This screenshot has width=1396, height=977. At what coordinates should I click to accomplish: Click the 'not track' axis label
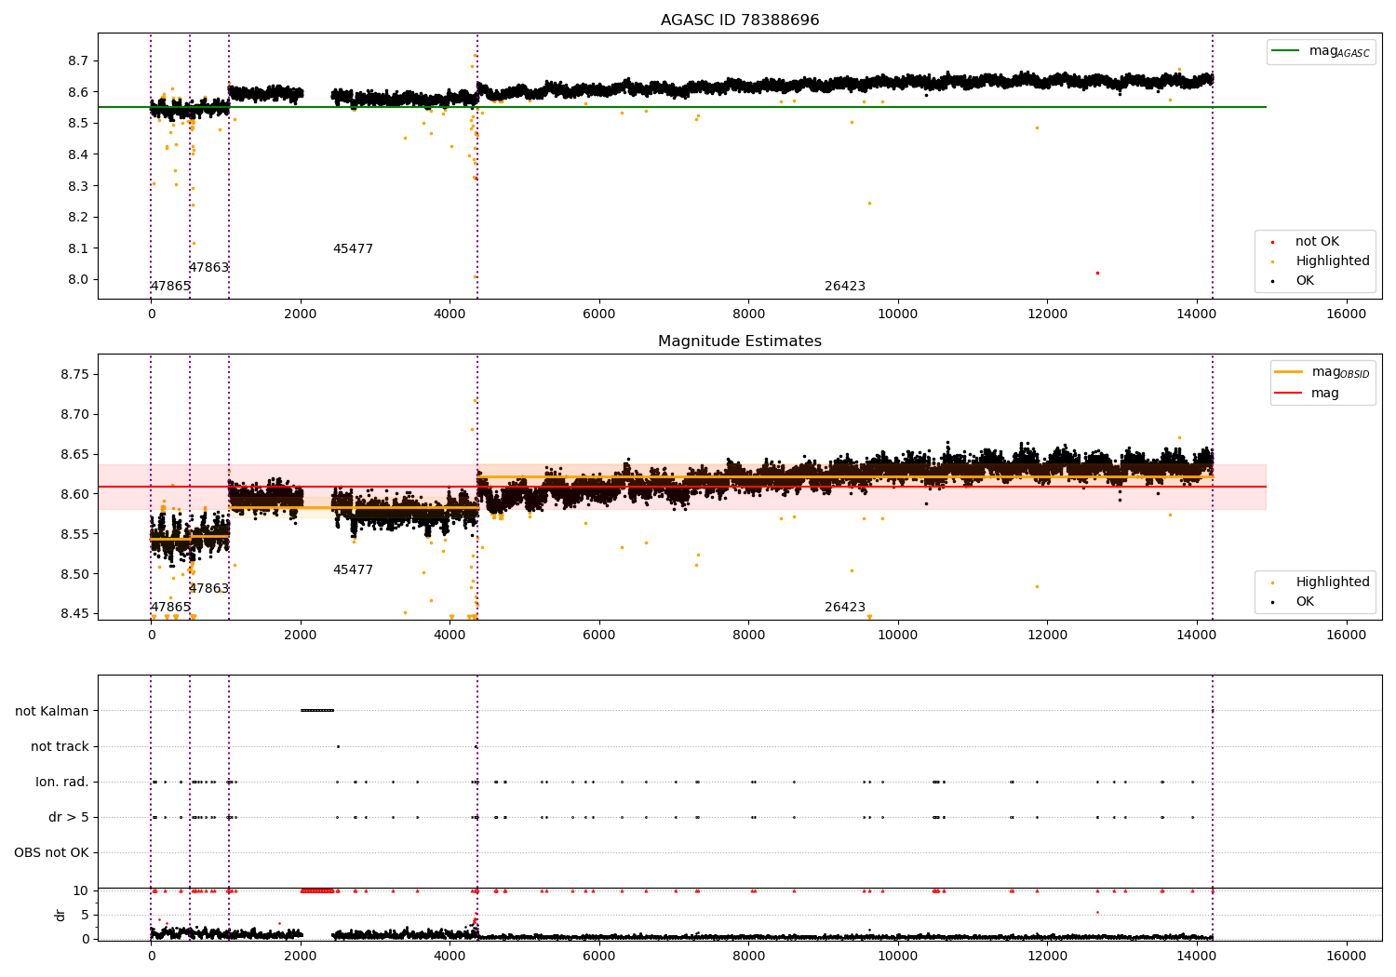[x=60, y=746]
